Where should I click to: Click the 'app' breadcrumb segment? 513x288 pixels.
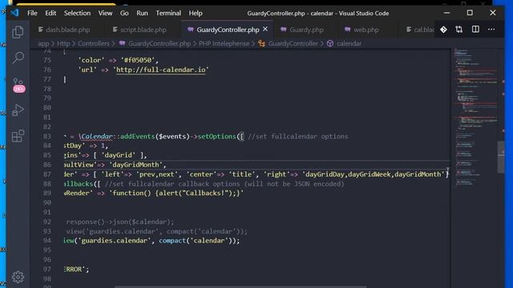tap(43, 43)
